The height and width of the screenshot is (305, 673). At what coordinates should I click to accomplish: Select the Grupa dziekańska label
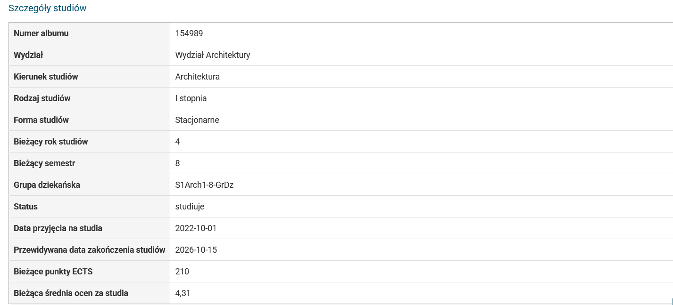[47, 185]
